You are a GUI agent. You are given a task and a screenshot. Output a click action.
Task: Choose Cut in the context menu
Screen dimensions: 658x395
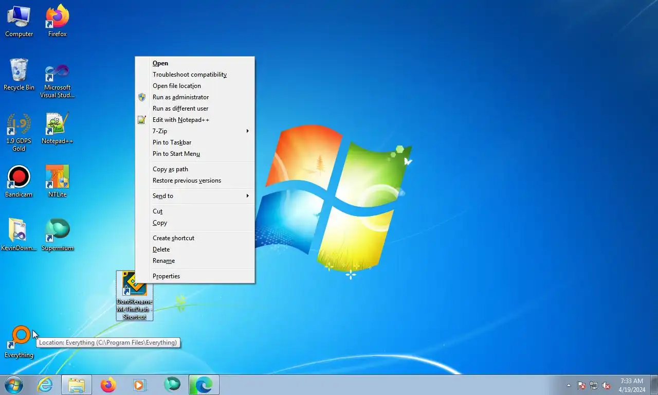pyautogui.click(x=195, y=211)
